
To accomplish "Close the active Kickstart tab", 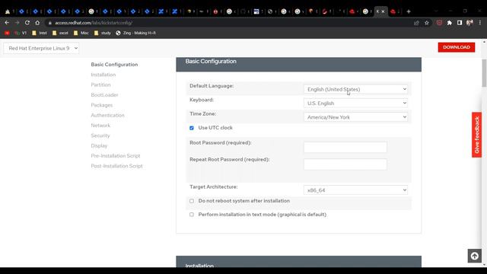I will (x=384, y=11).
